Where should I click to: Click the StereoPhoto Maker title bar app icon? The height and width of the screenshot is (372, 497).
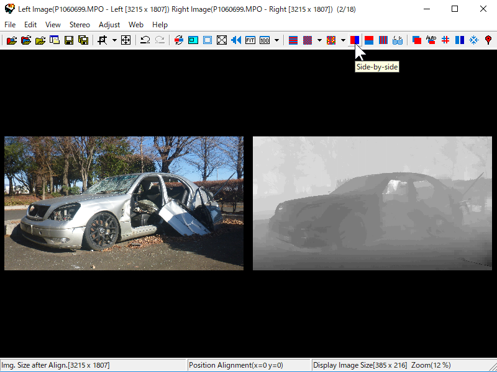pos(10,9)
